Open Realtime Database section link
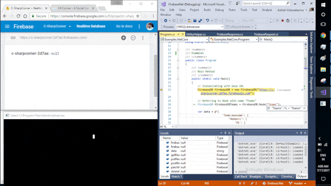 (x=91, y=26)
